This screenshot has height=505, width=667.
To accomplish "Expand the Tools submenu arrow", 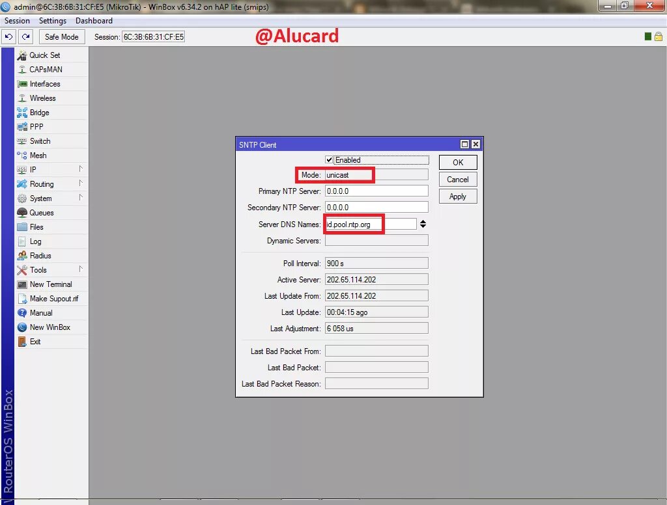I will [x=81, y=269].
